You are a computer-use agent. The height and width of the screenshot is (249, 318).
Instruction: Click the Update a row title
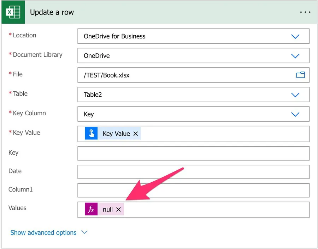[52, 12]
